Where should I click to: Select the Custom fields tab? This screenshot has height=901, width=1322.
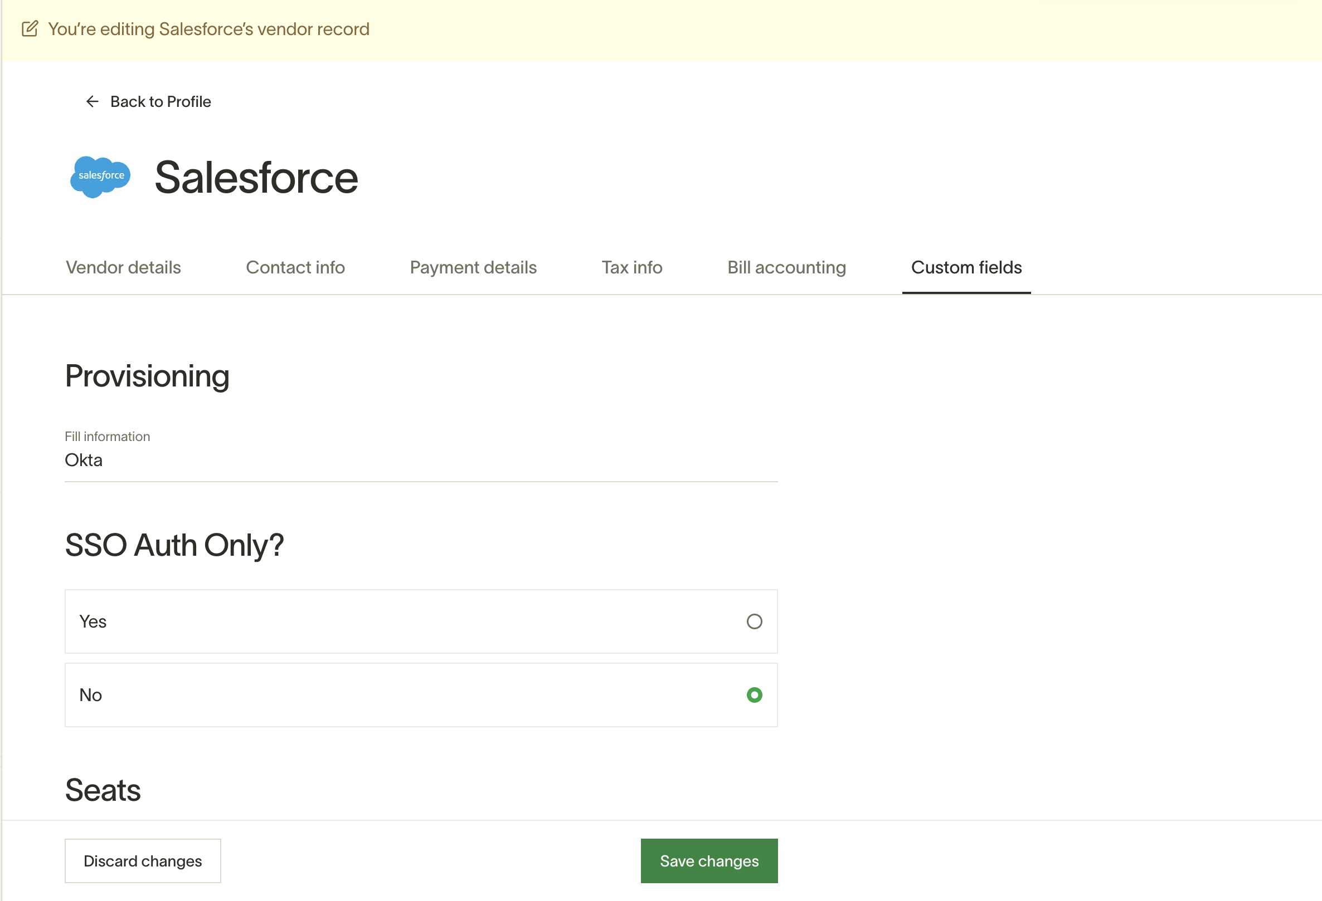(966, 267)
